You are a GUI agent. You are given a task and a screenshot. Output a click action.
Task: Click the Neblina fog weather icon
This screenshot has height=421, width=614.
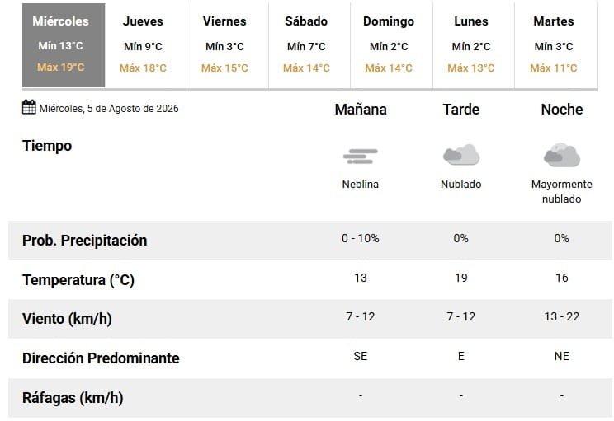coord(361,157)
